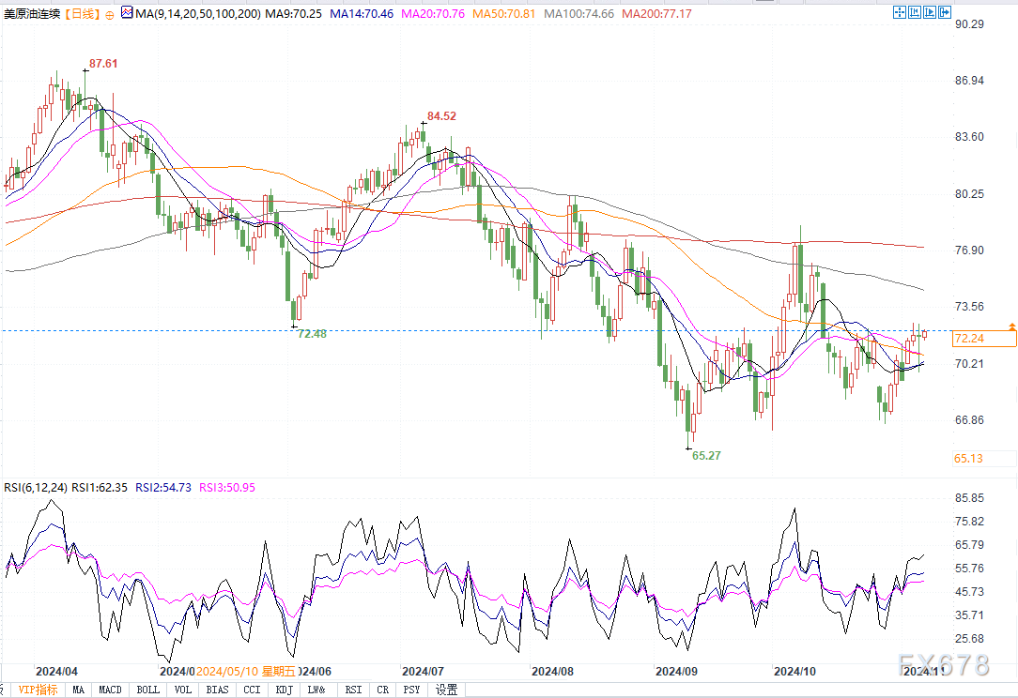Click the 85.85 RSI axis label
The width and height of the screenshot is (1018, 698).
pos(969,498)
